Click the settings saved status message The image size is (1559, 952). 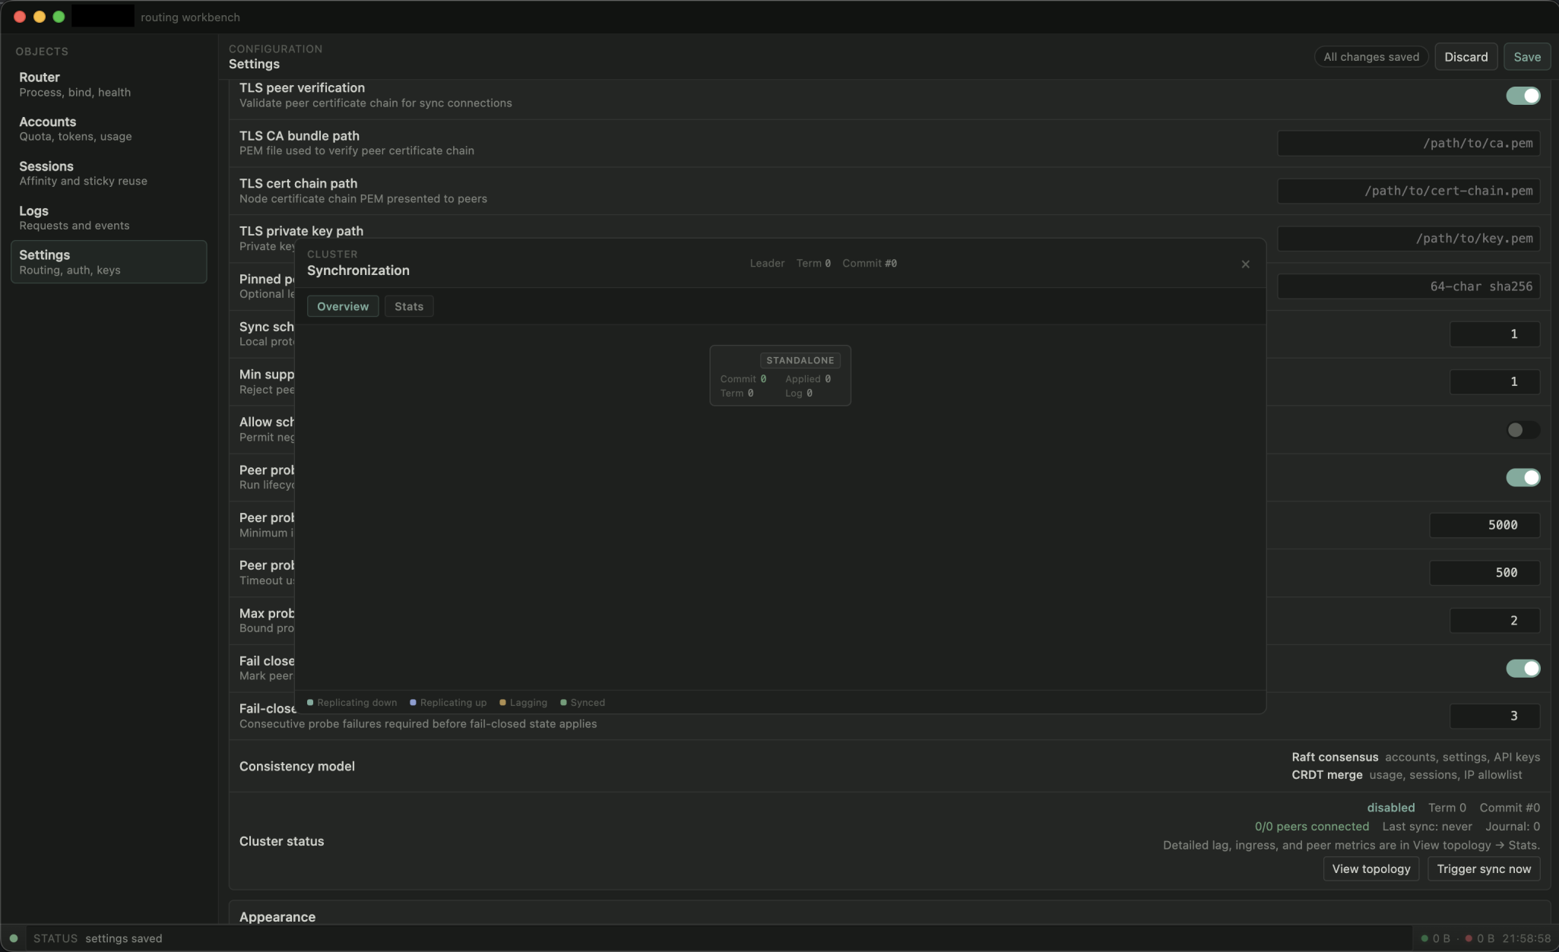pos(124,938)
